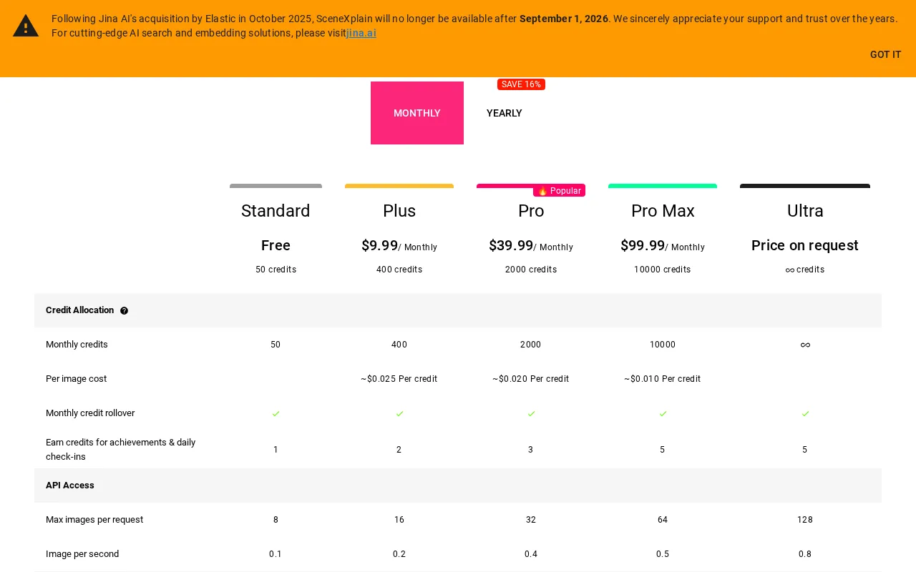Image resolution: width=916 pixels, height=572 pixels.
Task: Click ~$0.010 Per credit value
Action: point(663,379)
